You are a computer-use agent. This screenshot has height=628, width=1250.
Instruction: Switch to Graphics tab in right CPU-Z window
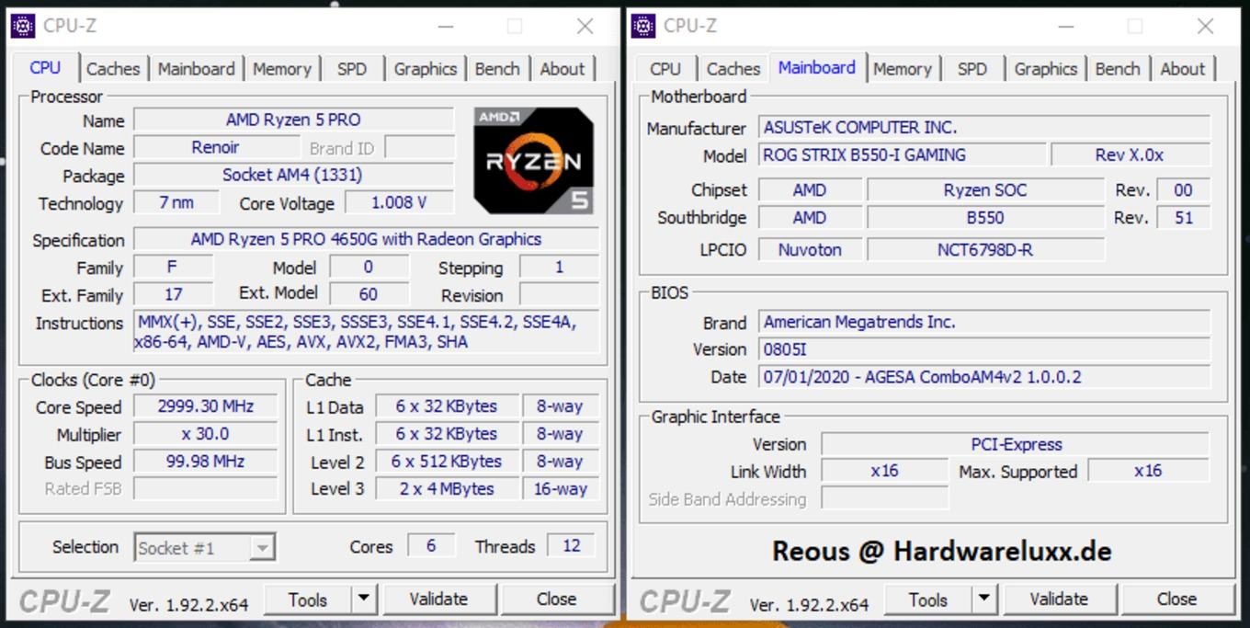[x=1045, y=69]
